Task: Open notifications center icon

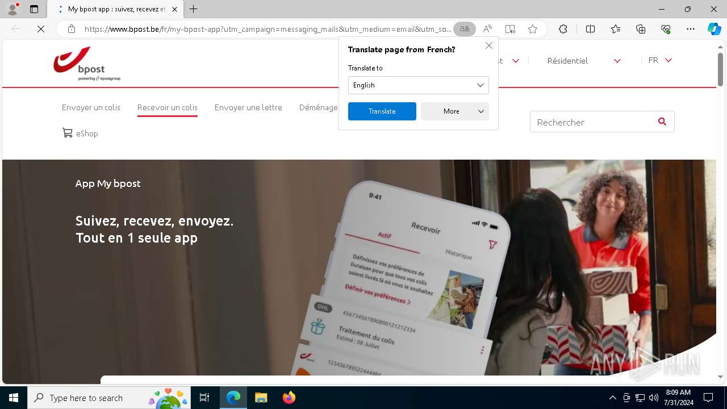Action: click(708, 398)
